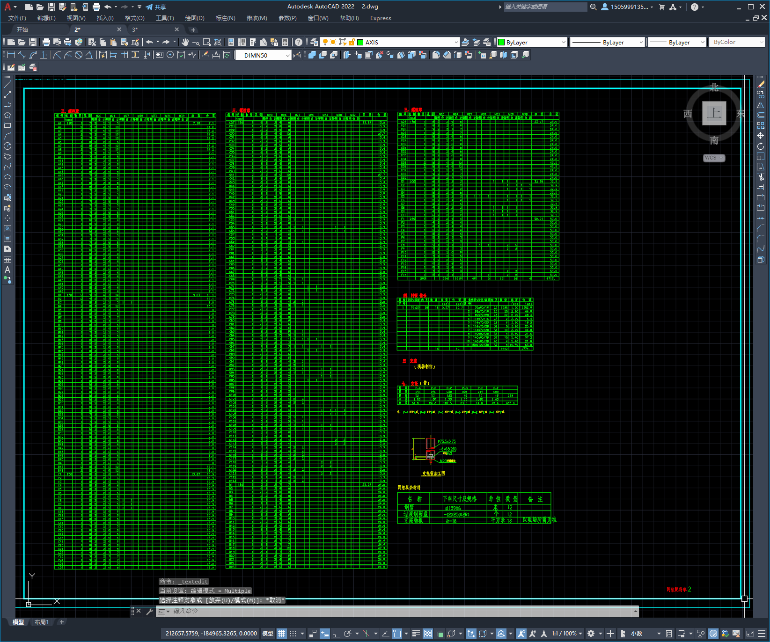
Task: Select the Linear dimension tool
Action: coord(11,55)
